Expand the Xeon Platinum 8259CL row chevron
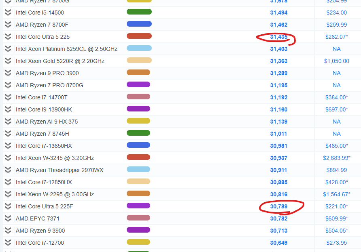This screenshot has height=252, width=361. tap(8, 49)
